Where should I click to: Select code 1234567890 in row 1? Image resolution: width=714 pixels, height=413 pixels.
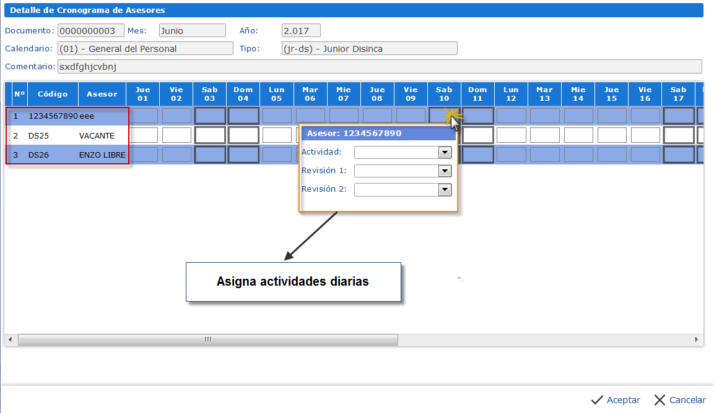53,116
